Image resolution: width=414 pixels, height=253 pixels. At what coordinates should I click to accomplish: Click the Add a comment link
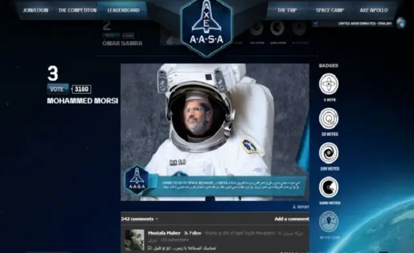tap(292, 219)
